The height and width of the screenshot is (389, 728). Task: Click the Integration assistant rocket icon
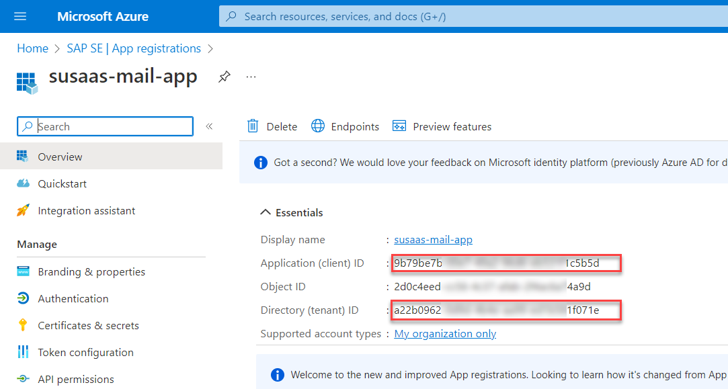pos(23,210)
